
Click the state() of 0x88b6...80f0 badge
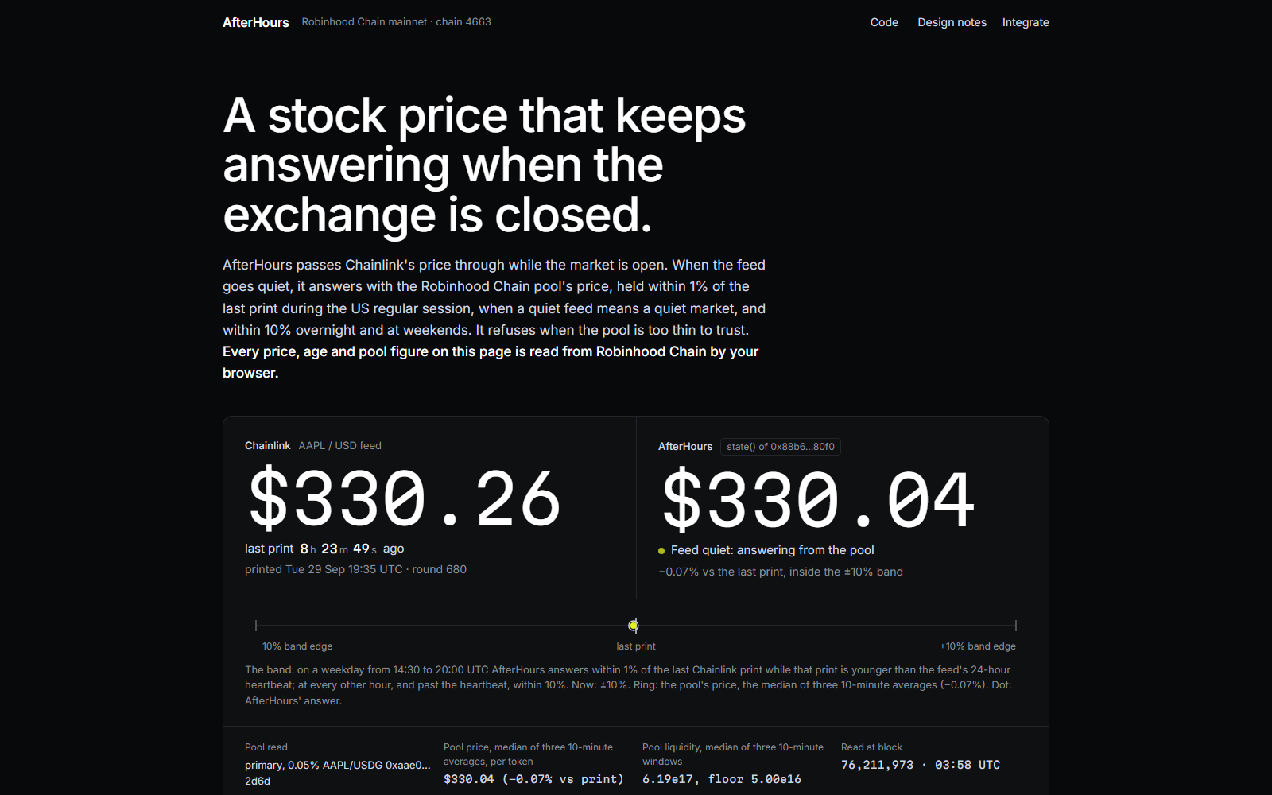click(x=780, y=447)
